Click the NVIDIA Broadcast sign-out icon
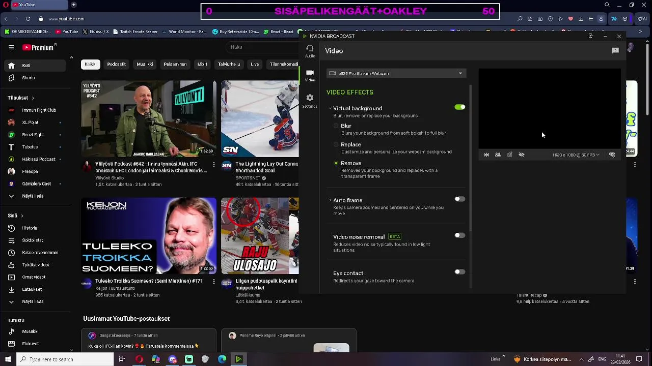This screenshot has height=366, width=652. pos(591,36)
